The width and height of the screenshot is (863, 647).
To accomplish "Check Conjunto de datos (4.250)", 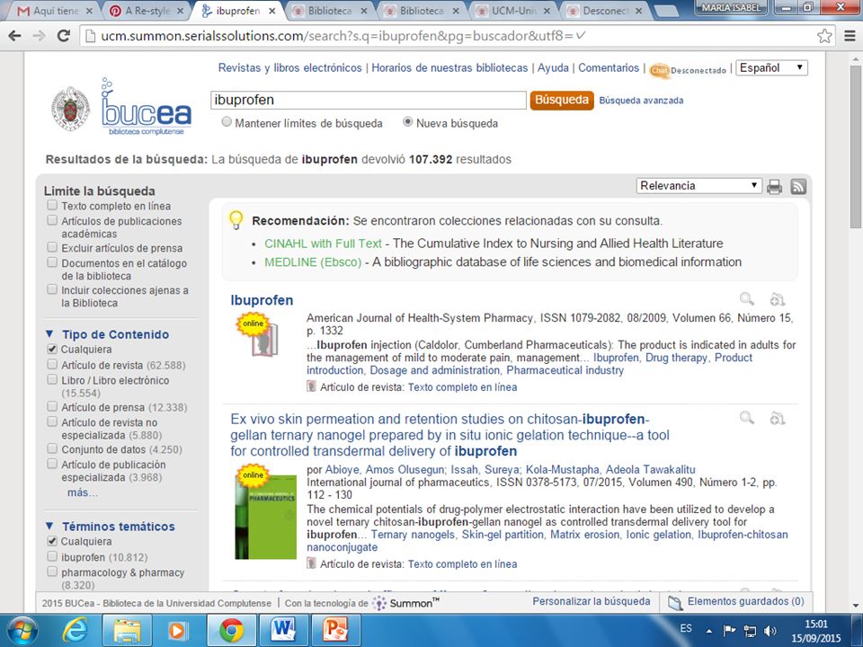I will tap(52, 449).
